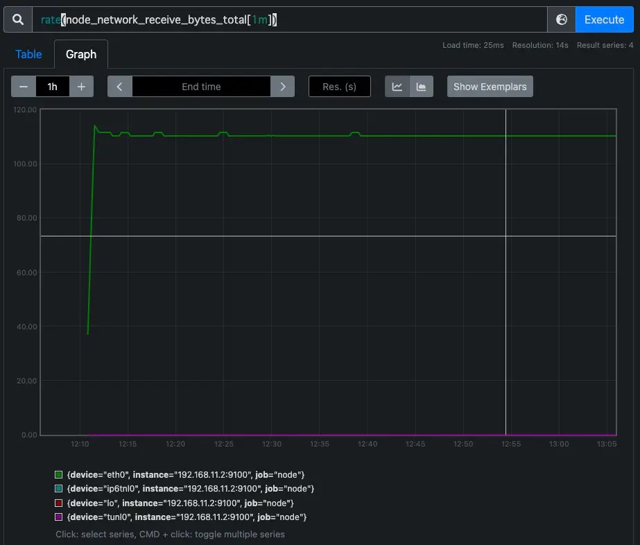Select the purple tunl0 series swatch
This screenshot has height=545, width=640.
tap(58, 517)
